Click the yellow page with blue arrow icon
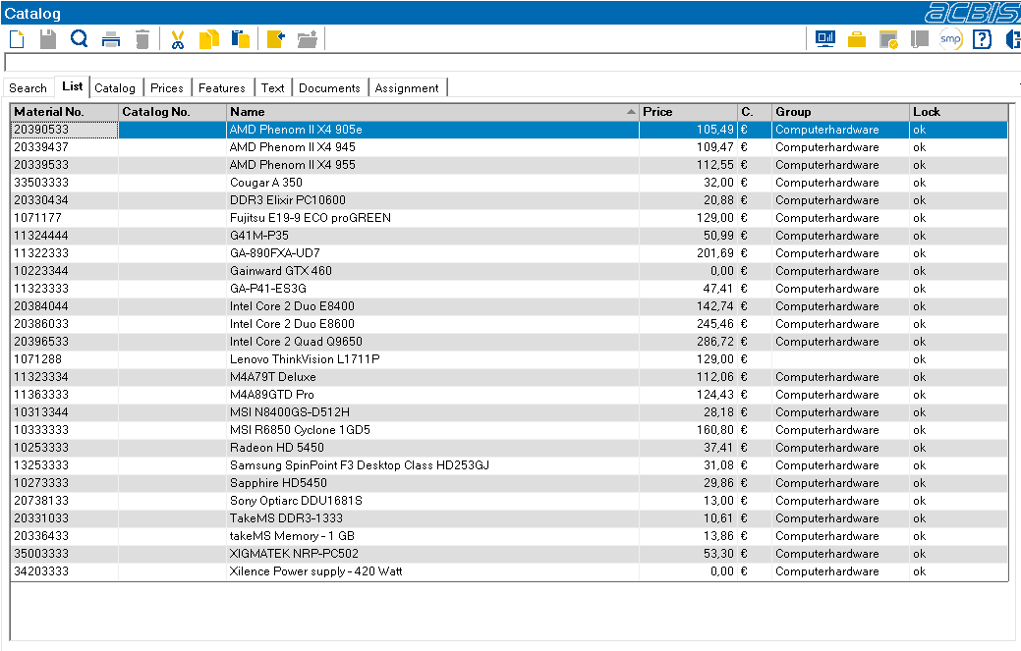The width and height of the screenshot is (1021, 651). tap(276, 39)
